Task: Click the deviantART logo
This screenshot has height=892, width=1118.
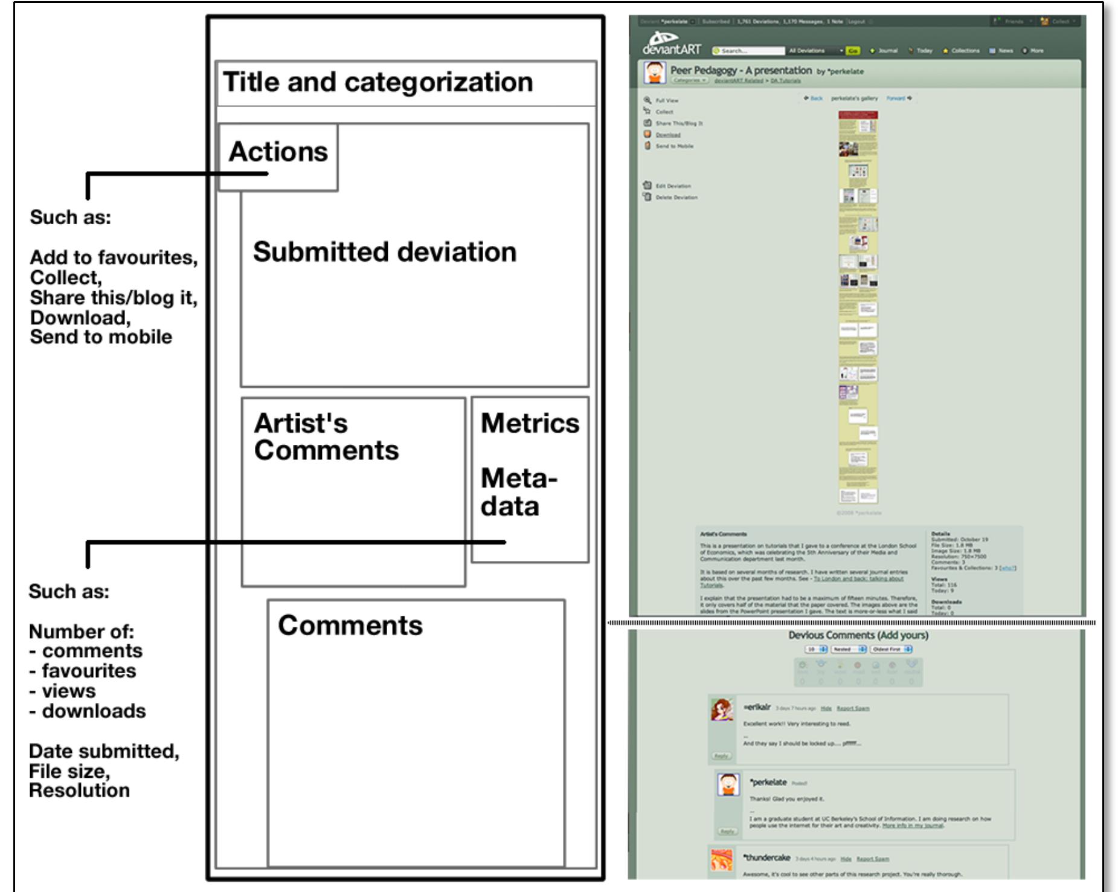Action: pyautogui.click(x=670, y=45)
